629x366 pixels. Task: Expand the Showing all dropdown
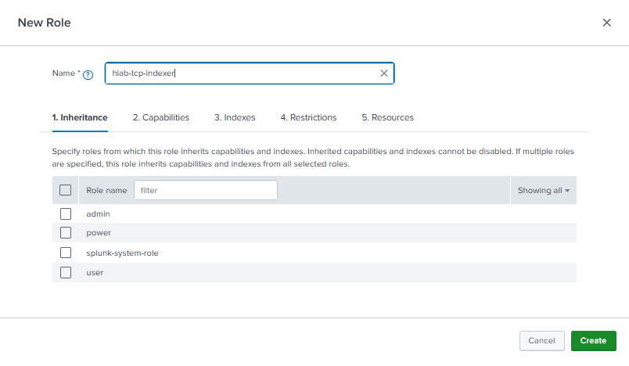point(543,190)
